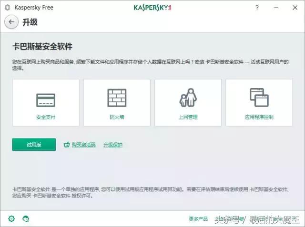Open the 升级保护 link
Viewport: 305px width, 227px height.
pos(113,145)
